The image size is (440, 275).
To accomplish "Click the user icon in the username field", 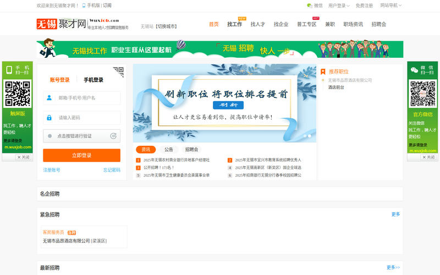I will (x=49, y=98).
